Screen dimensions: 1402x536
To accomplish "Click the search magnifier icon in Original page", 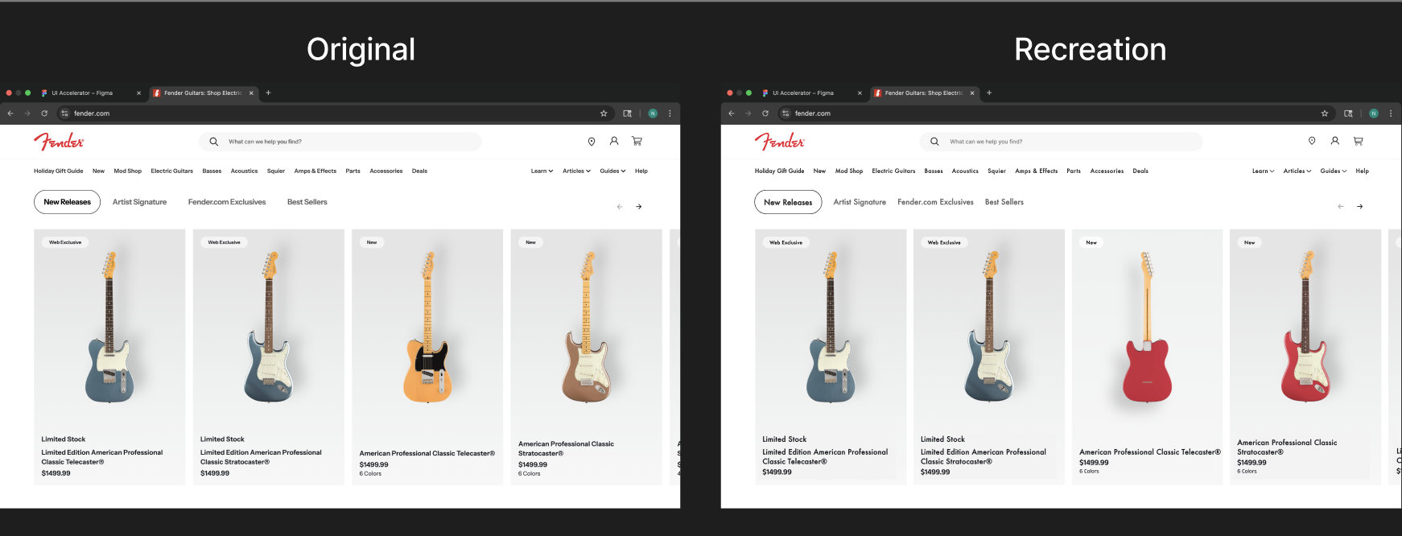I will coord(213,142).
